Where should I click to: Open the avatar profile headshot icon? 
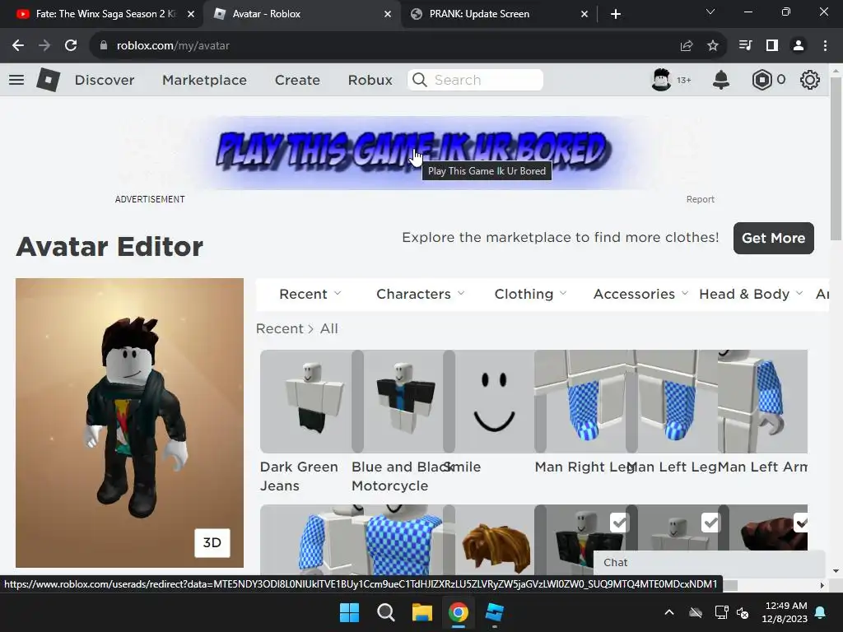coord(661,80)
